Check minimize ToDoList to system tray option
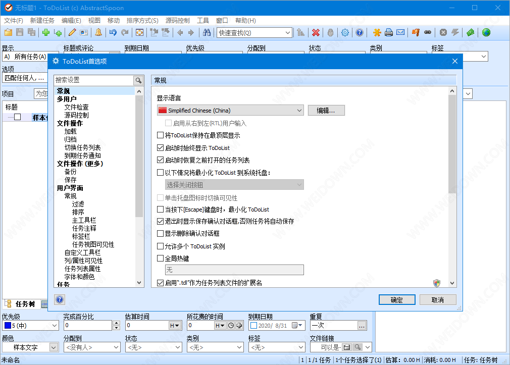The height and width of the screenshot is (365, 510). click(160, 173)
